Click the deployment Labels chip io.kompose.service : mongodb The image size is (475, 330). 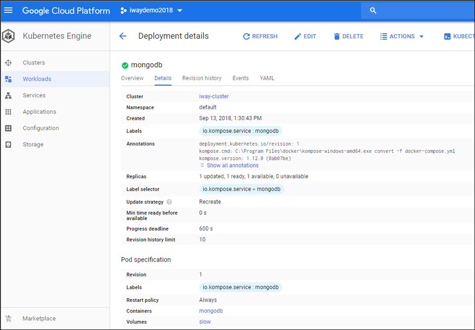pyautogui.click(x=241, y=131)
